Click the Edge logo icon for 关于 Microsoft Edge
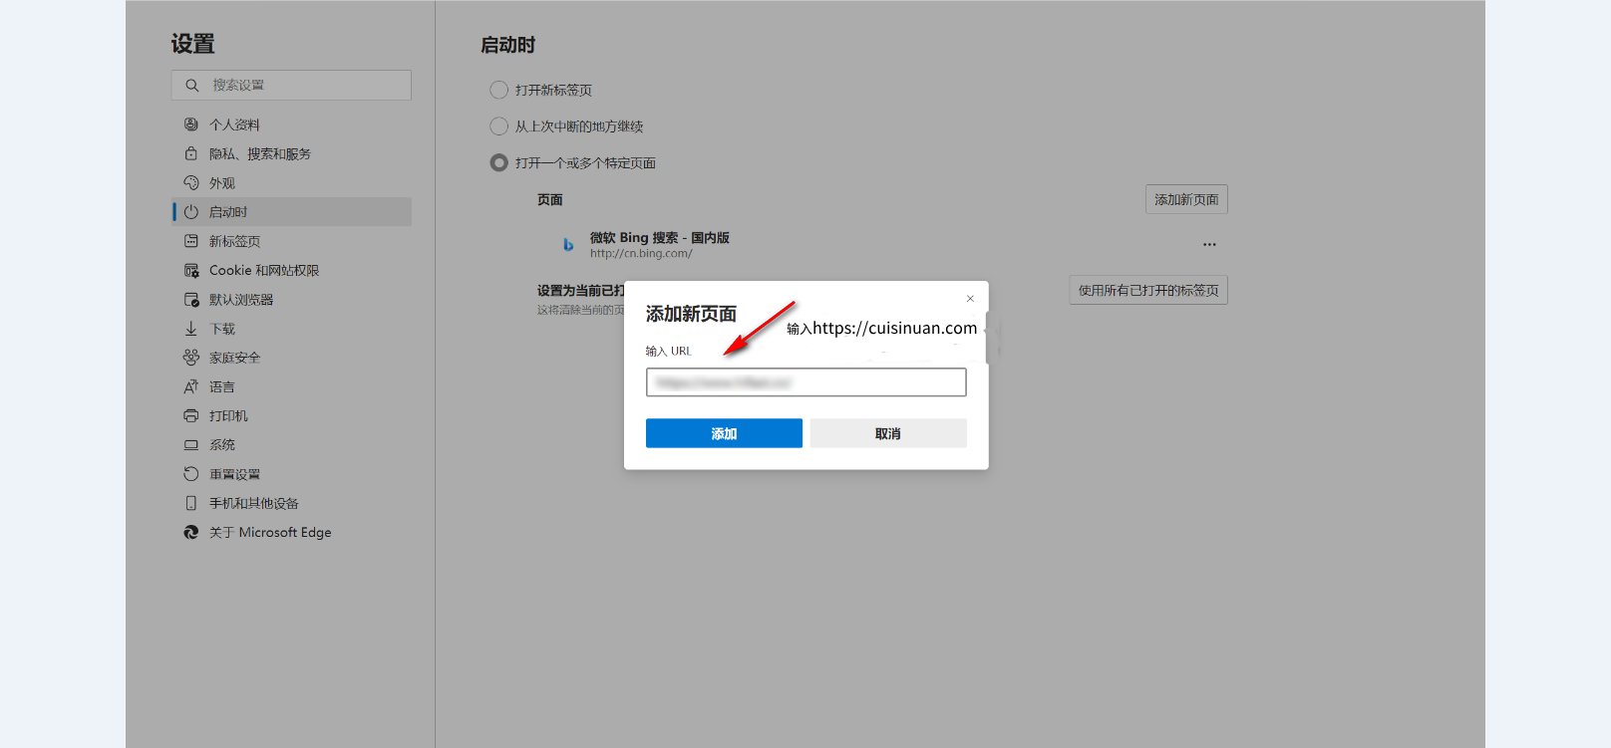Screen dimensions: 1611x748 191,533
